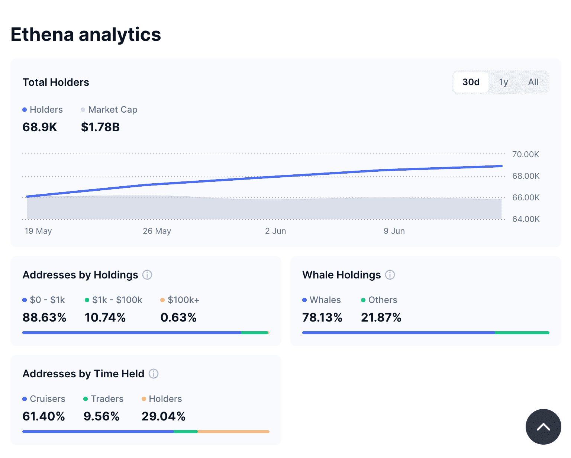The width and height of the screenshot is (571, 458).
Task: Click the Ethena analytics heading
Action: pos(86,35)
